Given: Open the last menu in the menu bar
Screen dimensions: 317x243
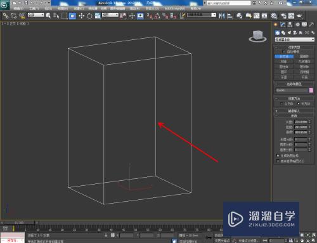Looking at the screenshot, I should [x=195, y=9].
